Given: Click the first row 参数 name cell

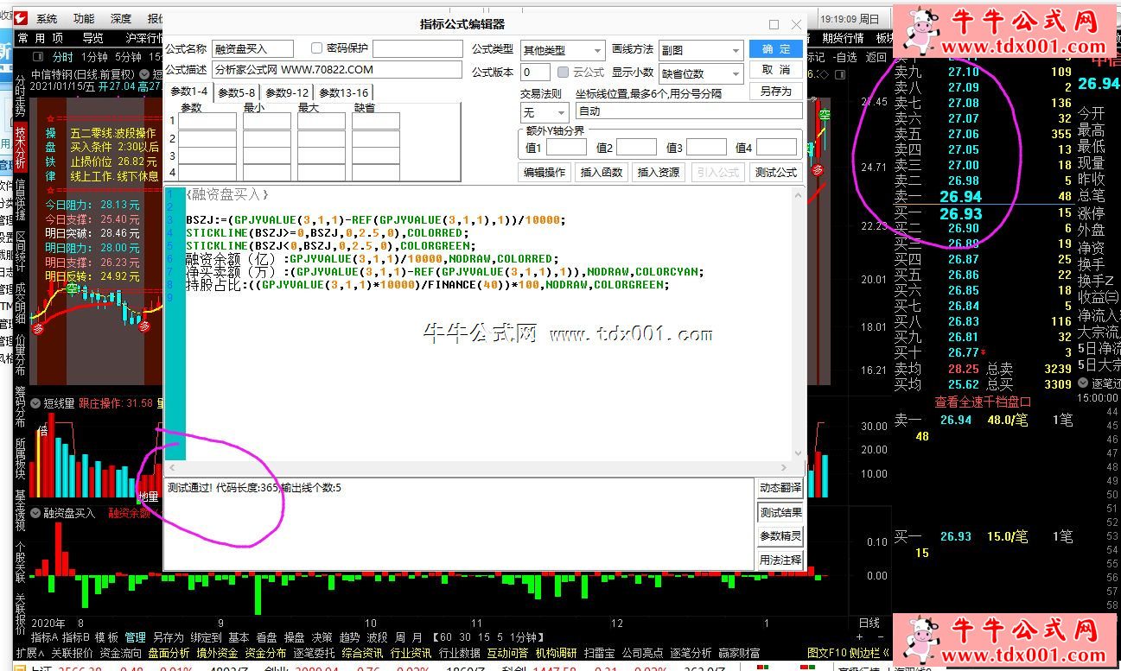Looking at the screenshot, I should 207,122.
